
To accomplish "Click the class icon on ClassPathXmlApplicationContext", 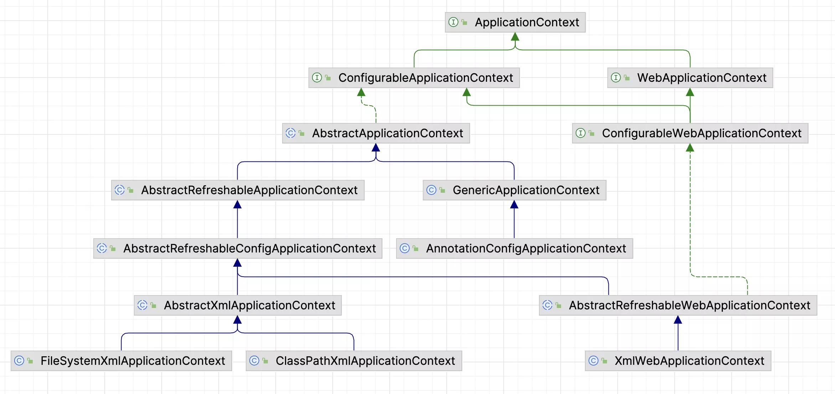I will coord(254,361).
